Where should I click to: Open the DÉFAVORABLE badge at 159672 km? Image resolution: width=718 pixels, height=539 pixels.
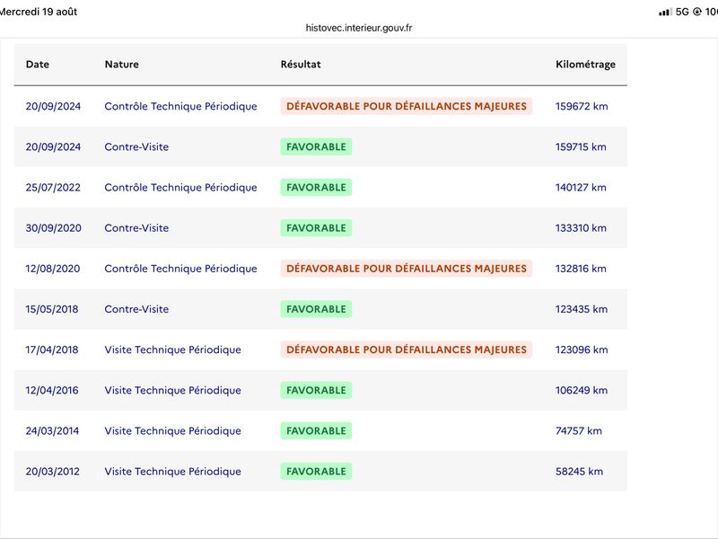[x=407, y=106]
